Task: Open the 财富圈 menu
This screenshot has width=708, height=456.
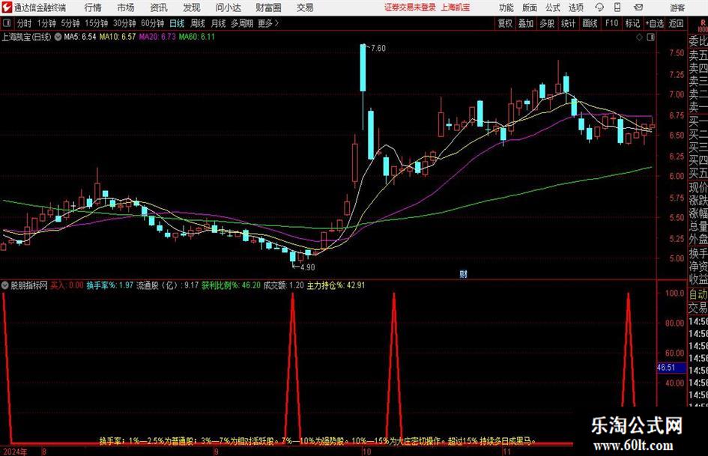Action: 268,7
